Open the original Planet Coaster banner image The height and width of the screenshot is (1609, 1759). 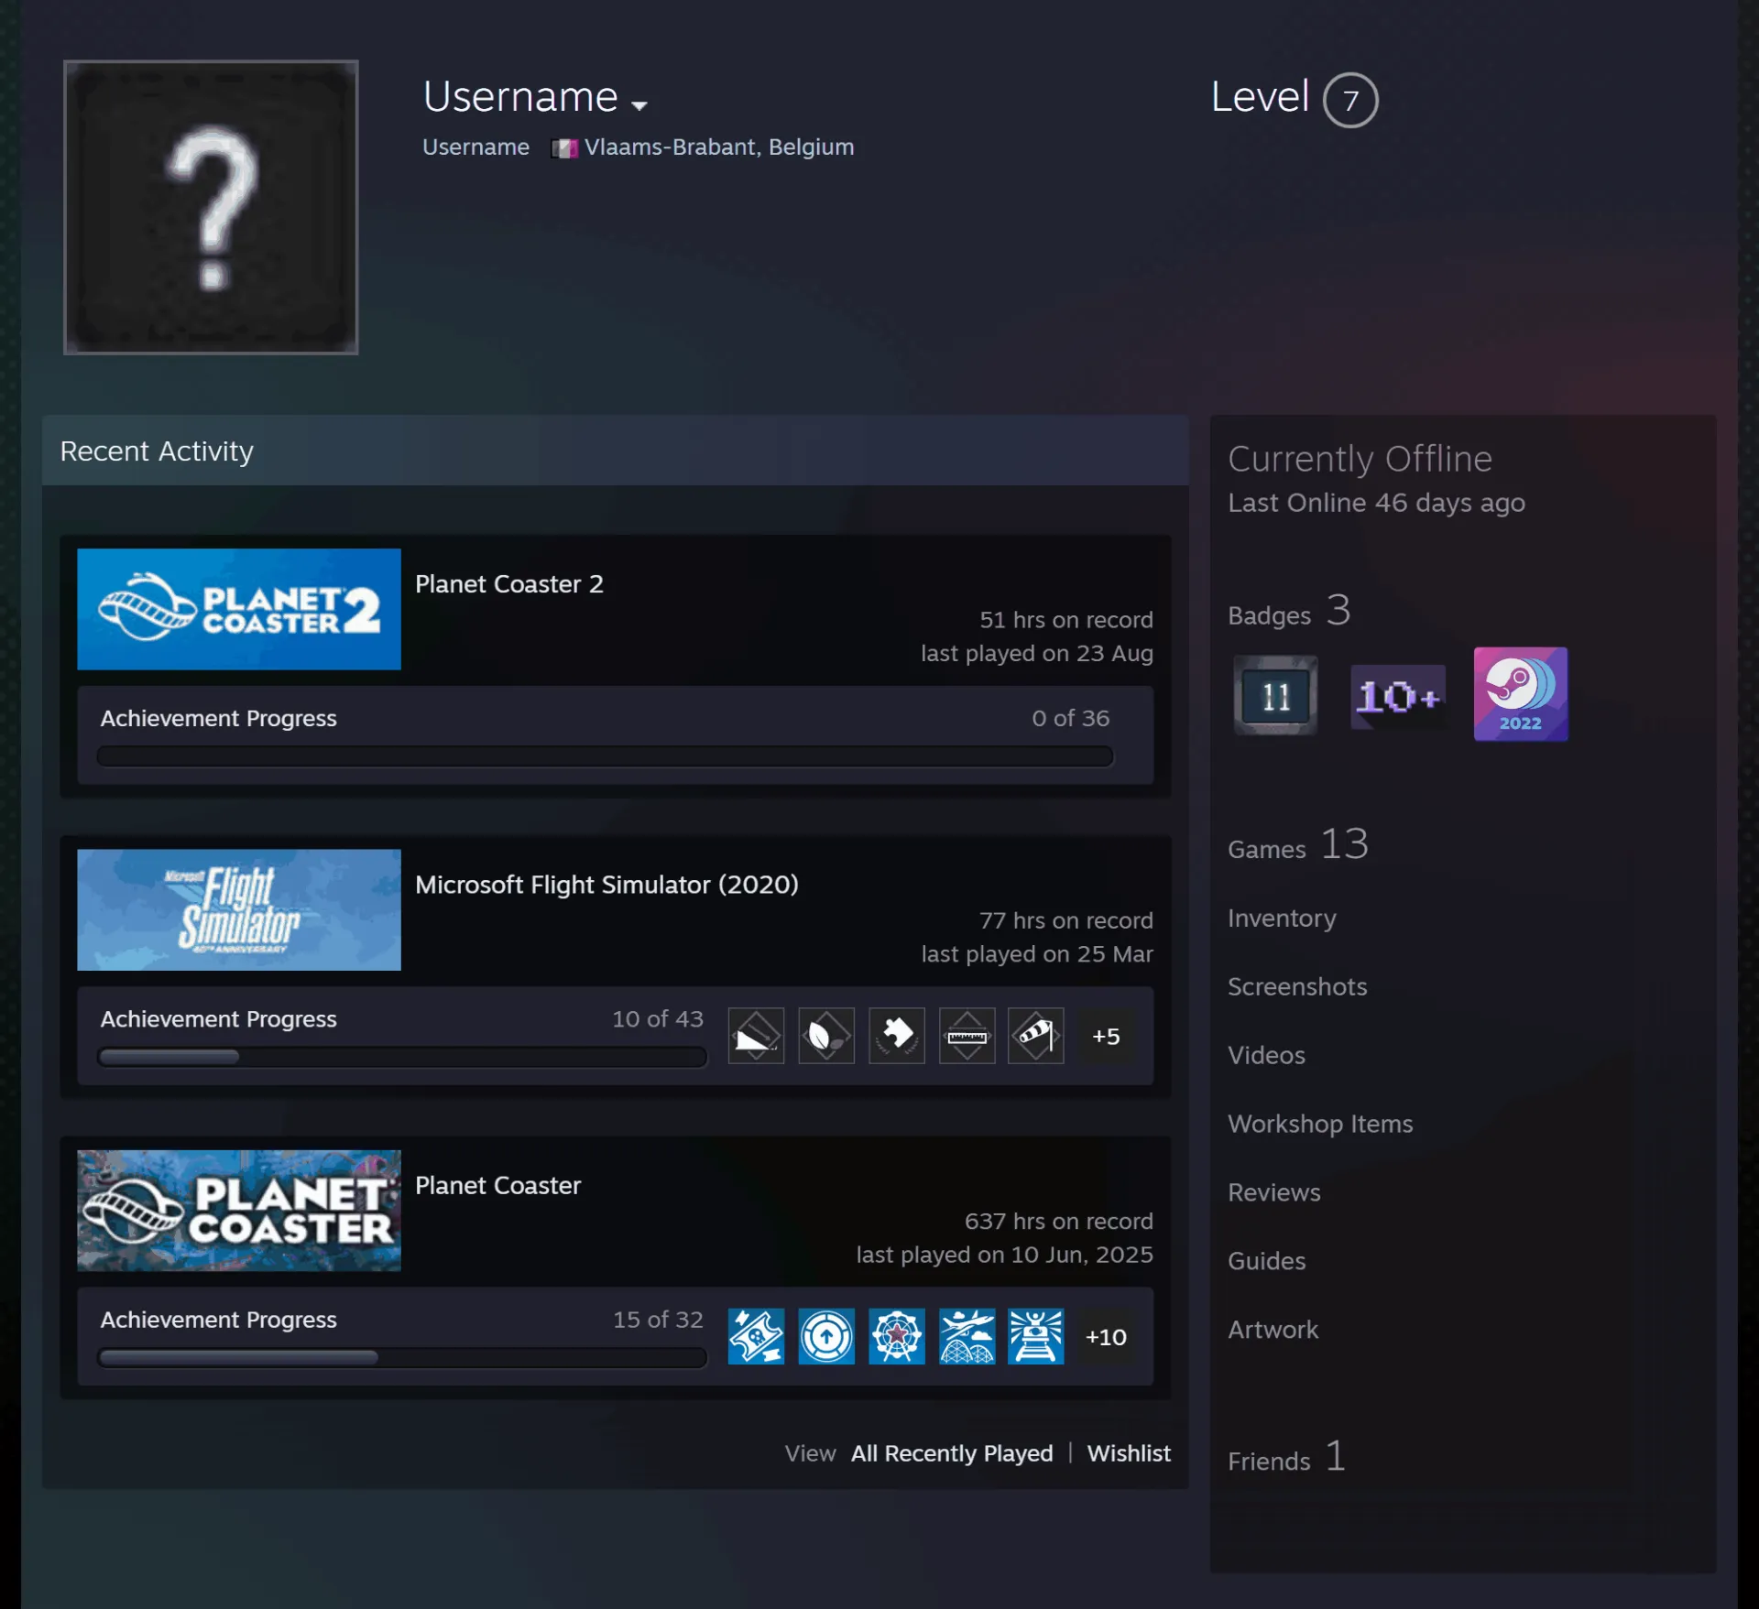[239, 1210]
